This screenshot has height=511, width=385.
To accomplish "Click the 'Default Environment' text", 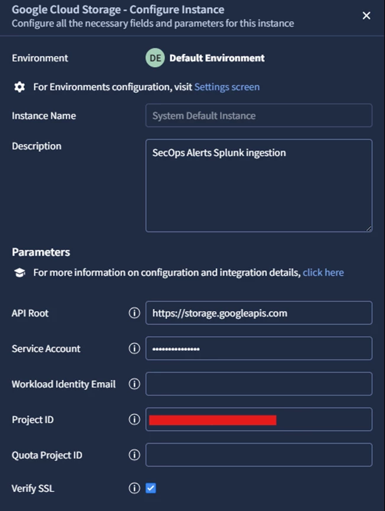I will [217, 58].
